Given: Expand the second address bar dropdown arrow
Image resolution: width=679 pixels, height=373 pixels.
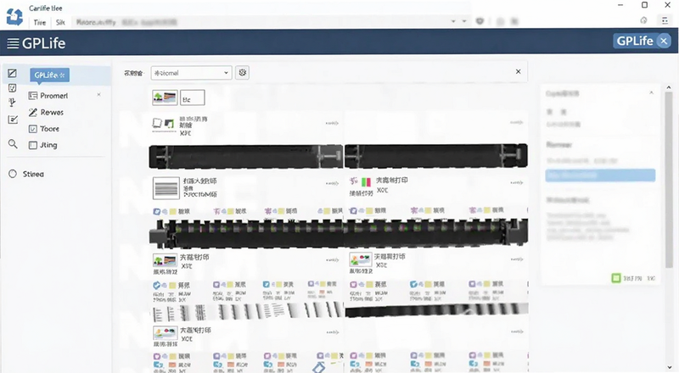Looking at the screenshot, I should 464,21.
